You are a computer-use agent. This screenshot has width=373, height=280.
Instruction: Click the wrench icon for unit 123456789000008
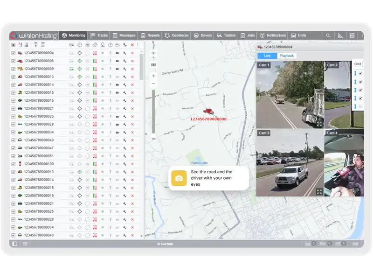coord(124,61)
